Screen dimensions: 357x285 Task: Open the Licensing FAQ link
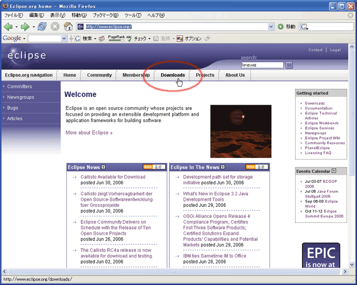tap(318, 153)
